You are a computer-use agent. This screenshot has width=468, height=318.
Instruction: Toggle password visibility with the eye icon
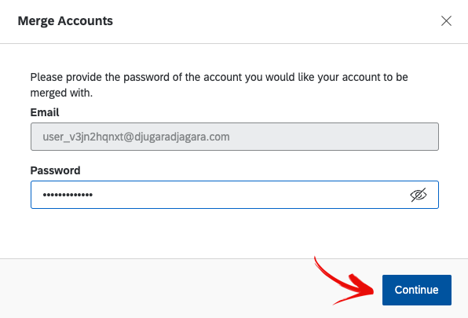[419, 195]
